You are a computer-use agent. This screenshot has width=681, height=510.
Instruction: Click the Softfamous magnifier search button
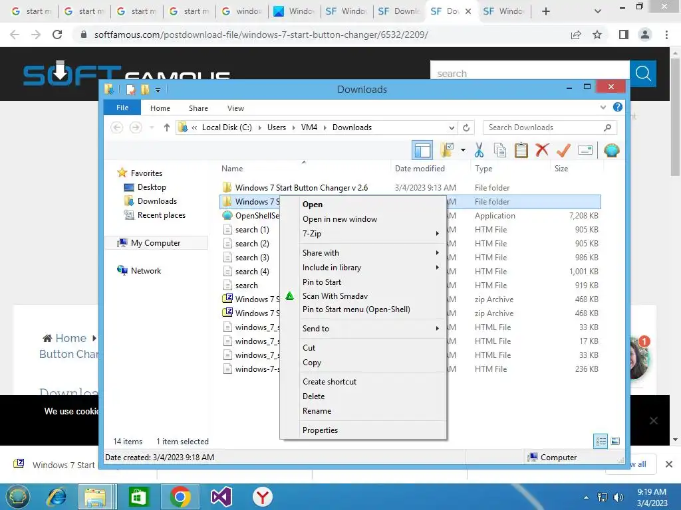643,74
